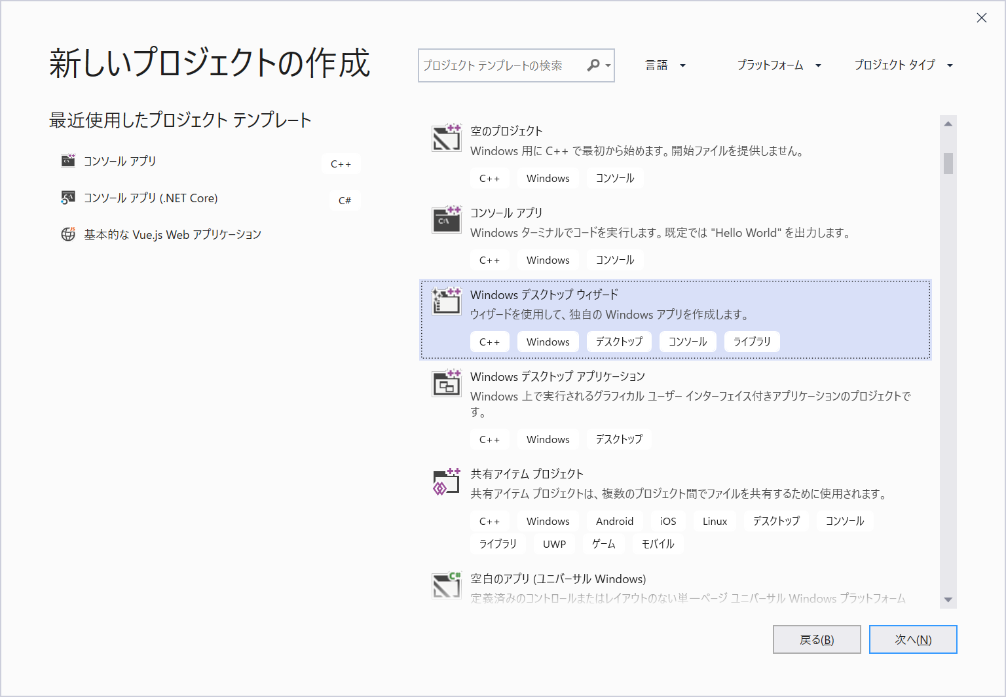The height and width of the screenshot is (697, 1006).
Task: Click the scrollbar up arrow
Action: tap(948, 124)
